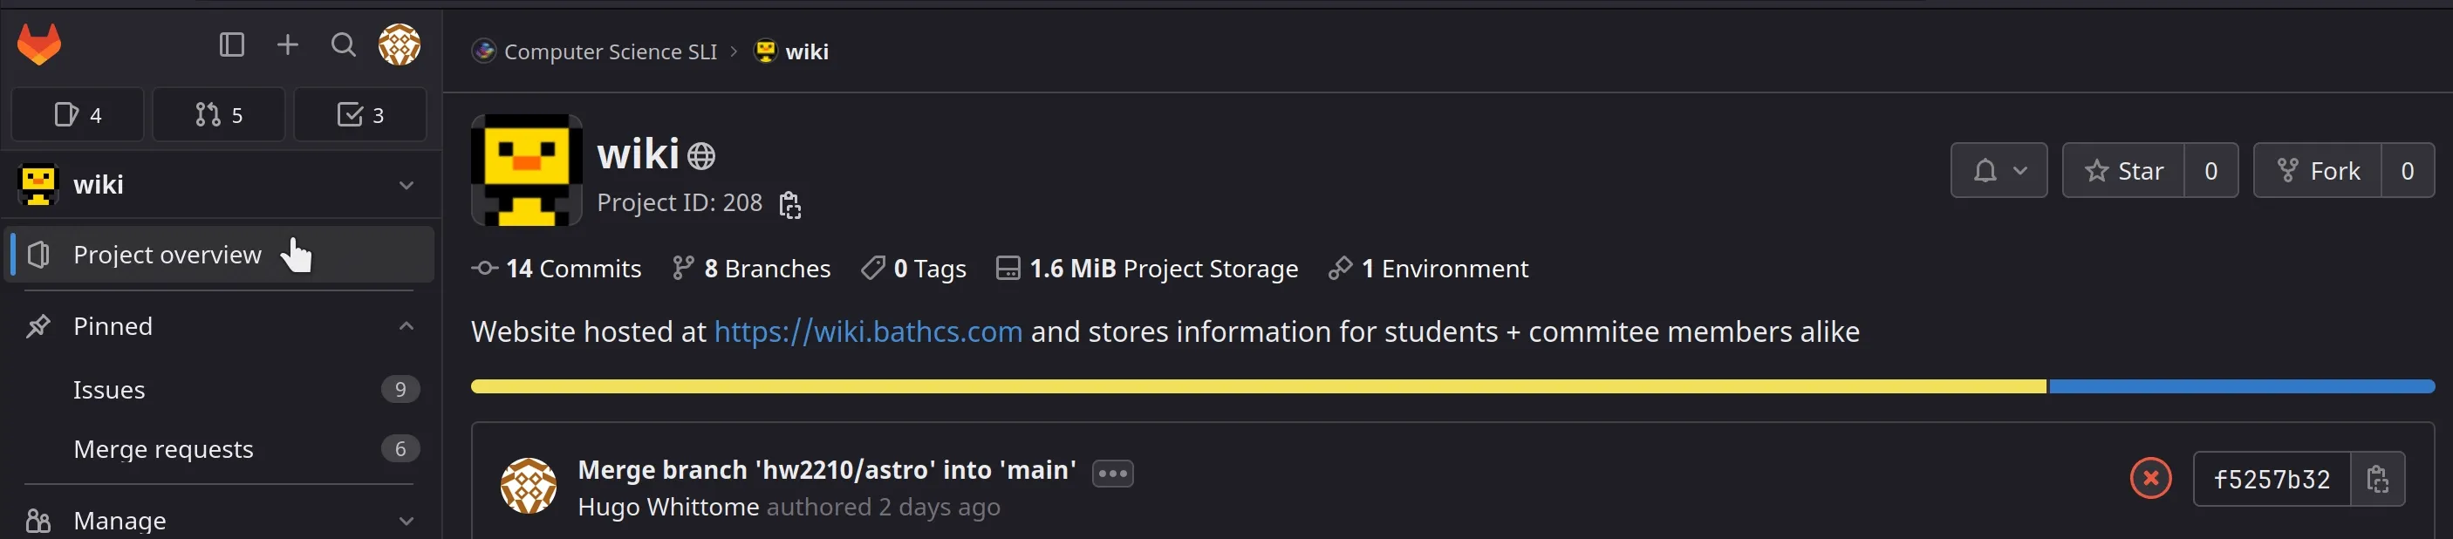Copy the commit SHA f5257b32

2378,479
